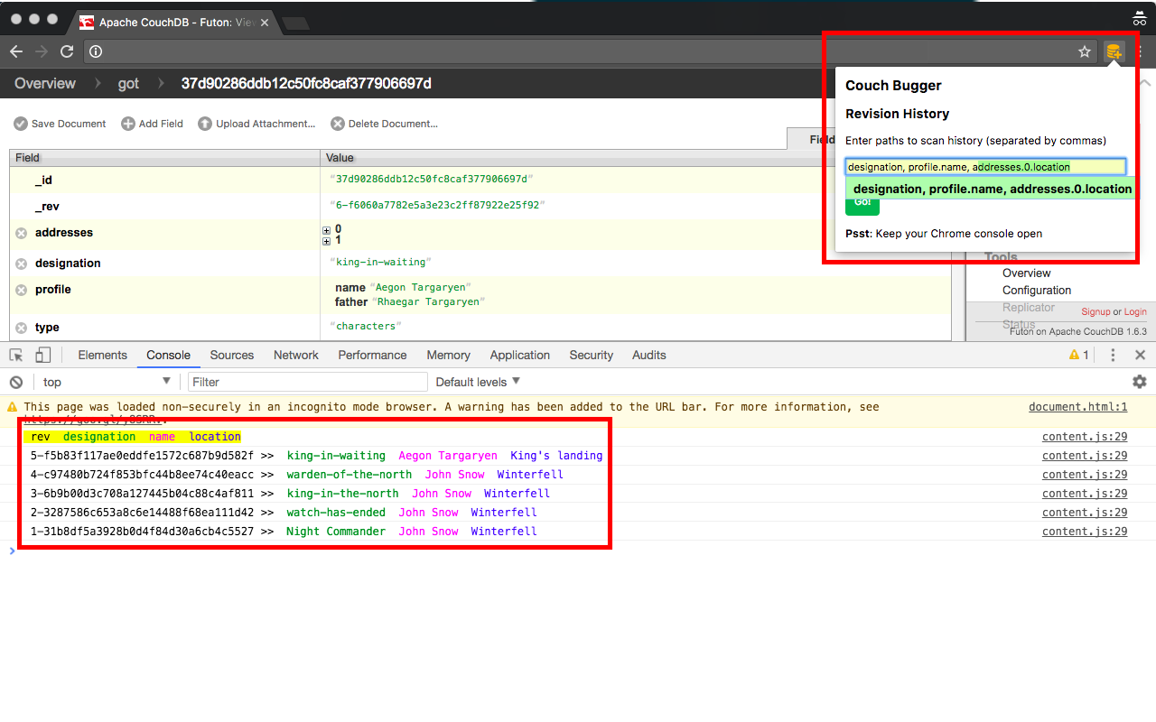This screenshot has height=722, width=1156.
Task: Open content.js:29 link for king-in-waiting row
Action: point(1085,456)
